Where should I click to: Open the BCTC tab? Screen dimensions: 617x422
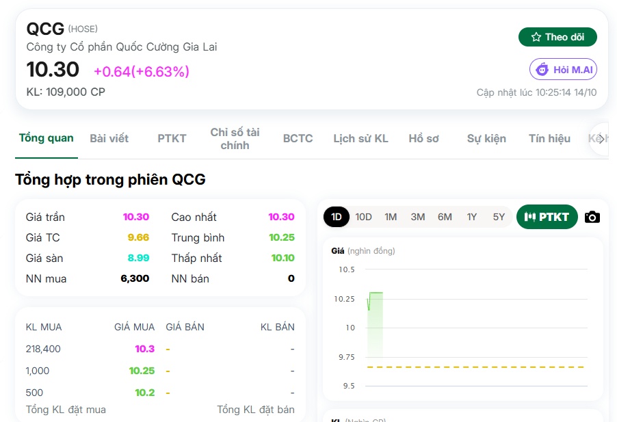click(x=298, y=138)
